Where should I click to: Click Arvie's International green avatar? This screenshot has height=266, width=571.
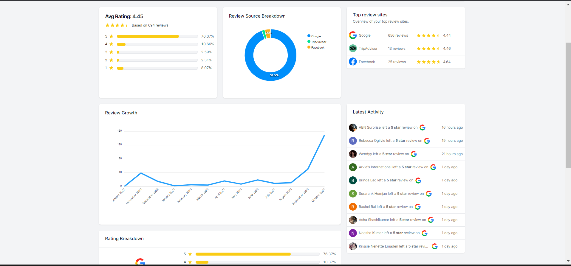point(353,167)
